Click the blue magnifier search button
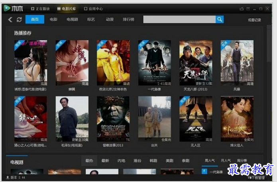The width and height of the screenshot is (277, 182). point(220,19)
